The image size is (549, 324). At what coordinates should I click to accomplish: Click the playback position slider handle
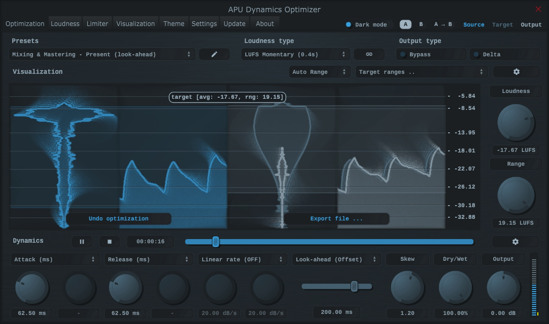(215, 242)
